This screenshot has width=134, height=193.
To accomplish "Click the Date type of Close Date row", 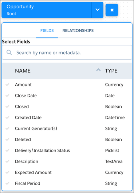I will point(110,96).
